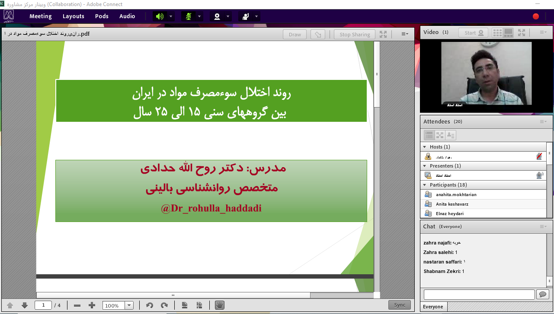Open the Pods menu
Viewport: 554px width, 314px height.
click(x=102, y=16)
